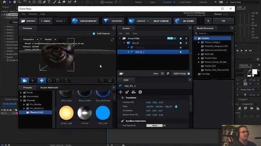The image size is (261, 146).
Task: Pick the rotate tool in Preview toolbar
Action: [x=50, y=81]
